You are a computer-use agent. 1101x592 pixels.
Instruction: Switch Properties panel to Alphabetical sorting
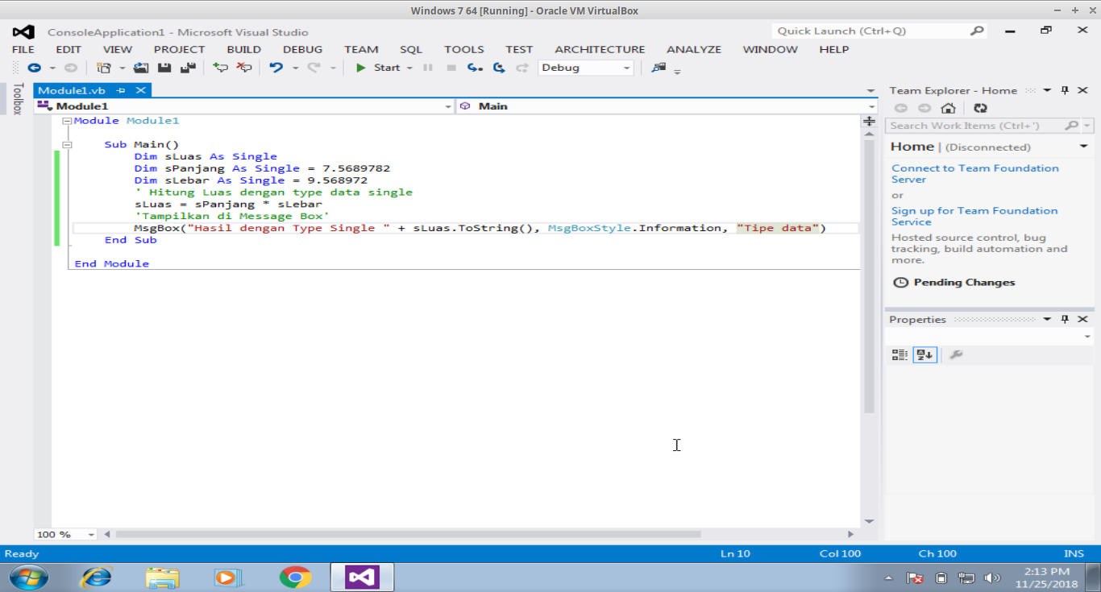924,354
